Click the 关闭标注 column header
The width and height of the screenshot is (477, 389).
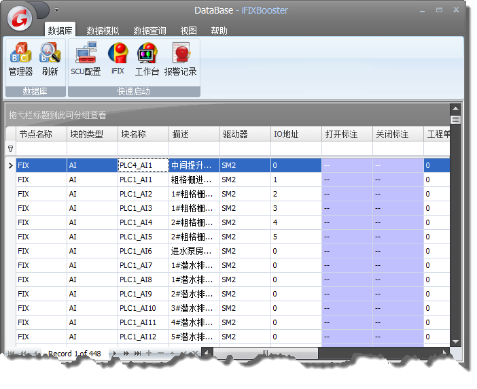398,134
